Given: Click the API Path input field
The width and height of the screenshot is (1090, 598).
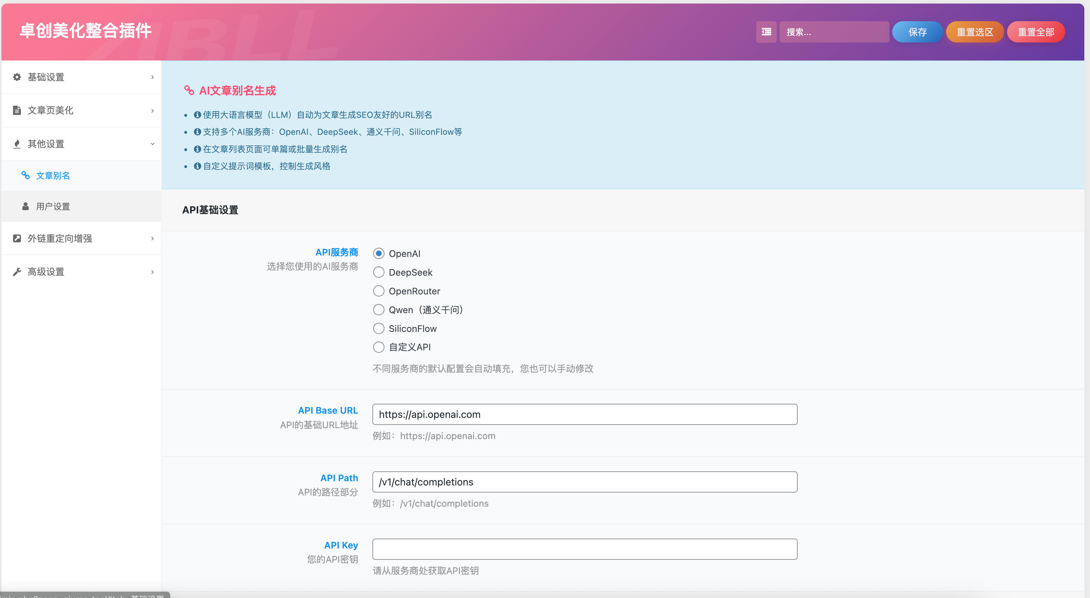Looking at the screenshot, I should click(585, 482).
